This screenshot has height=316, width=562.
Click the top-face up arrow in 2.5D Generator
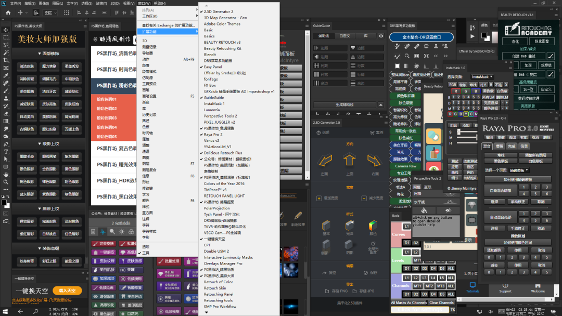[350, 160]
